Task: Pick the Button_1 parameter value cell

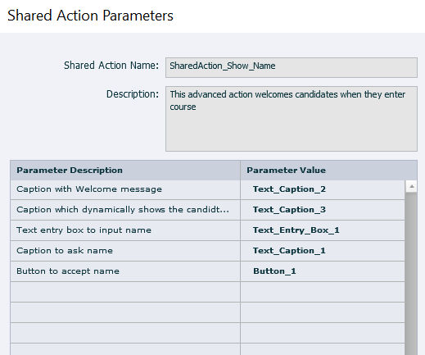Action: click(322, 271)
